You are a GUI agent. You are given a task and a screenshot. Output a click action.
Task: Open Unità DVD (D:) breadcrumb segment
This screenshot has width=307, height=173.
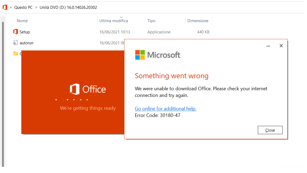[x=68, y=7]
